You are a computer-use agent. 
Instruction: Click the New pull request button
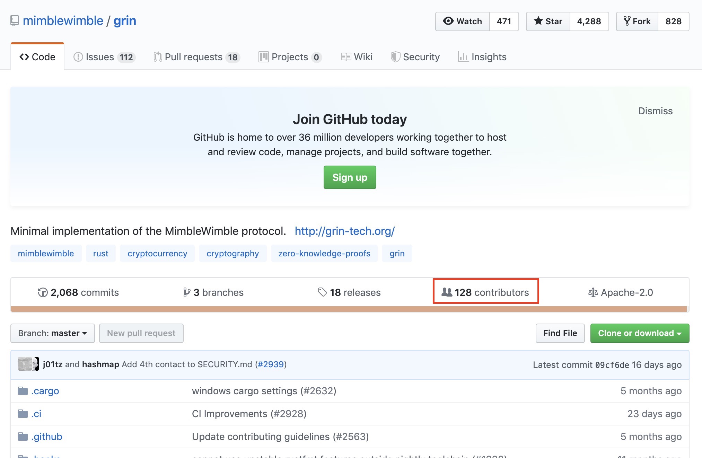pyautogui.click(x=141, y=333)
